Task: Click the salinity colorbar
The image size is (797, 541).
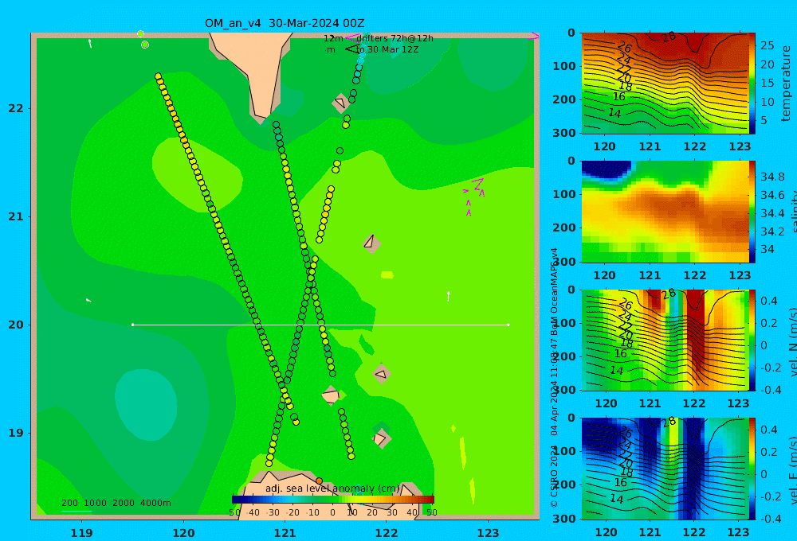Action: click(x=752, y=212)
